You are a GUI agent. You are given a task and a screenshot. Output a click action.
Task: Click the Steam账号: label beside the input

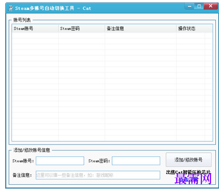pos(23,161)
